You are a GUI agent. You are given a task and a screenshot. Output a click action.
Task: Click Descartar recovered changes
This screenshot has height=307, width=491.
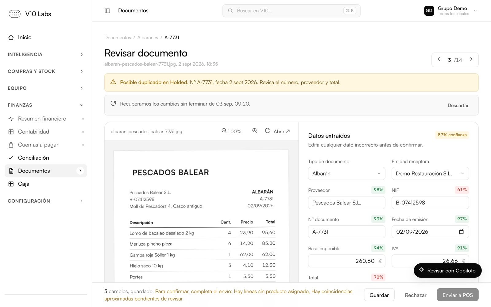[458, 105]
